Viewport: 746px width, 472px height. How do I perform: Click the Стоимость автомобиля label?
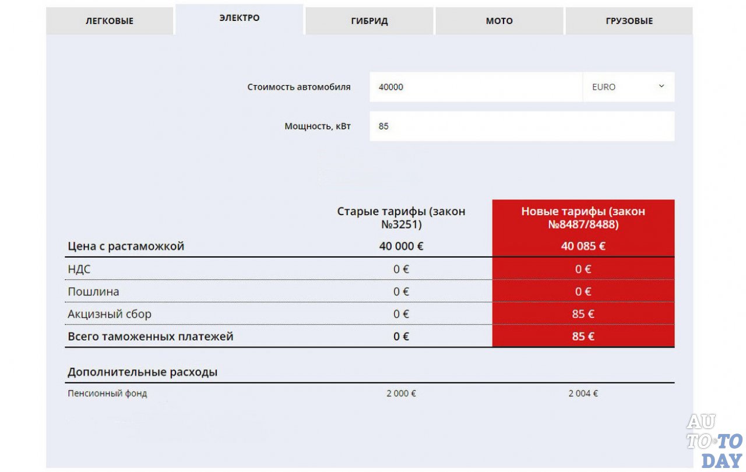(299, 87)
